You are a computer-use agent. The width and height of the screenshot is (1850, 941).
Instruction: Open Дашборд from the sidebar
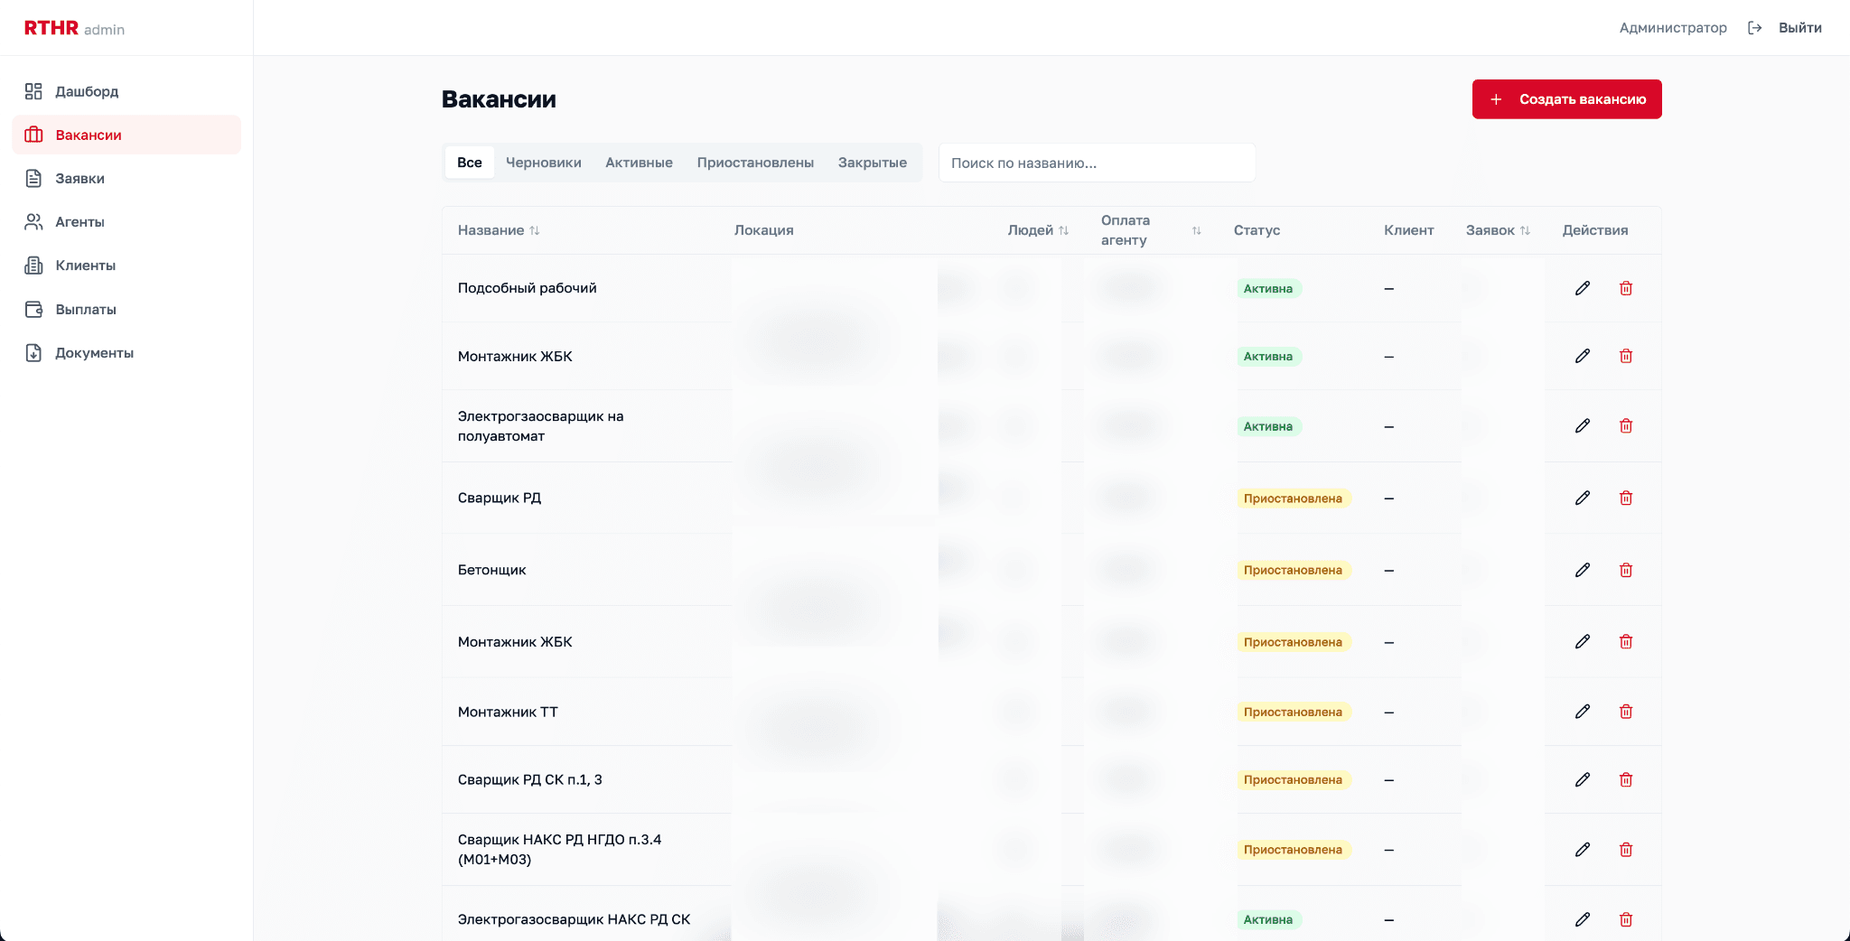(x=87, y=91)
